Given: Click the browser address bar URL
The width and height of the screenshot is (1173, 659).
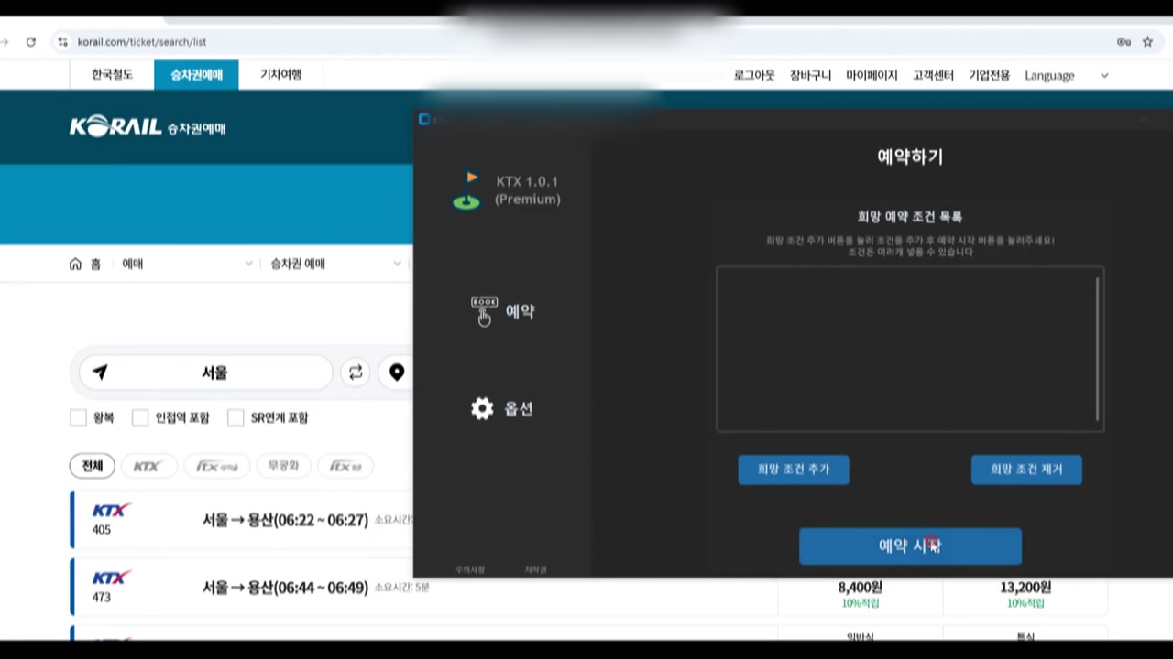Looking at the screenshot, I should tap(142, 42).
